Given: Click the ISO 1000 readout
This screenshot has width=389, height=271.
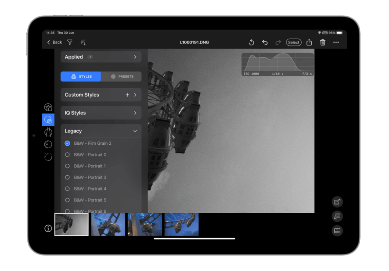Looking at the screenshot, I should click(x=251, y=74).
